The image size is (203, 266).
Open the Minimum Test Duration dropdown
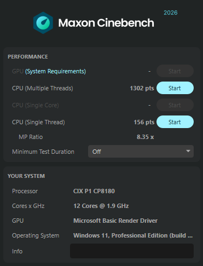click(x=141, y=152)
